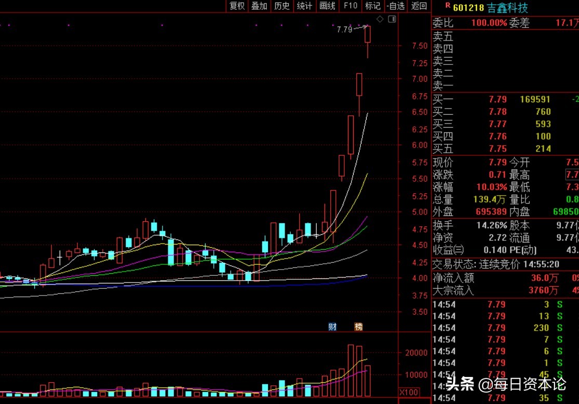Click the 收益(三) 0.140 value
Viewport: 579px width, 404px height.
495,250
